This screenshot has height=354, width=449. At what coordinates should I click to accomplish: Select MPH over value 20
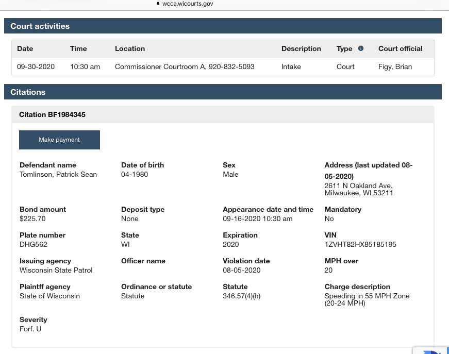point(328,270)
